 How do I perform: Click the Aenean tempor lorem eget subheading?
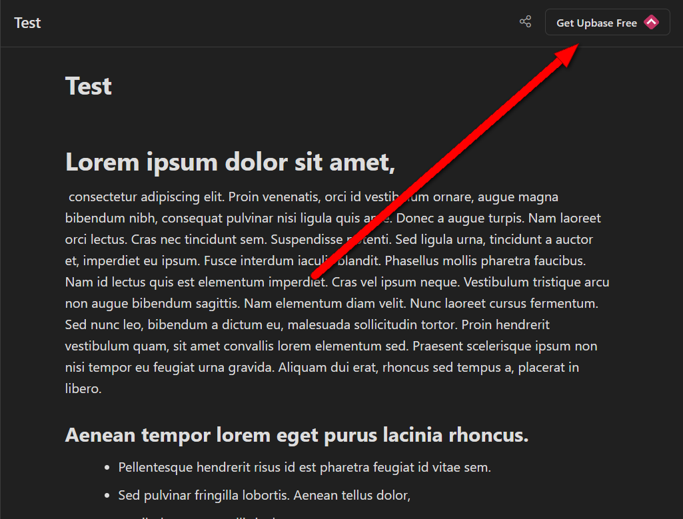coord(297,435)
